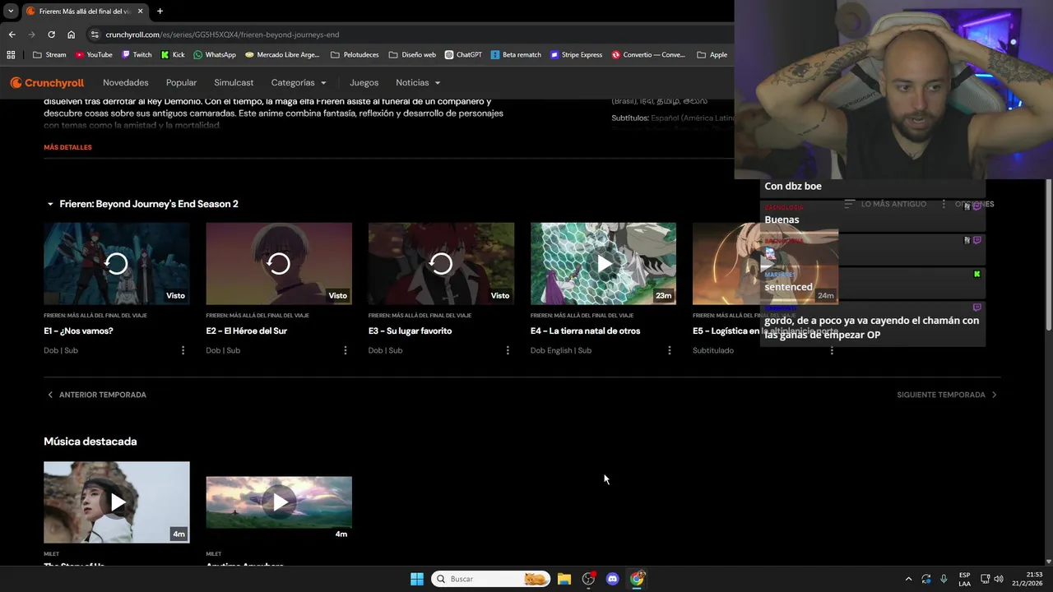Open the Categorías dropdown
This screenshot has height=592, width=1053.
click(x=299, y=83)
